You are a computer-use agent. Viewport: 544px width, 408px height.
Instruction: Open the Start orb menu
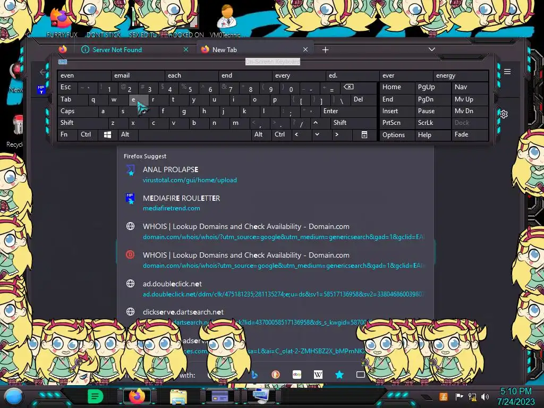click(x=13, y=396)
